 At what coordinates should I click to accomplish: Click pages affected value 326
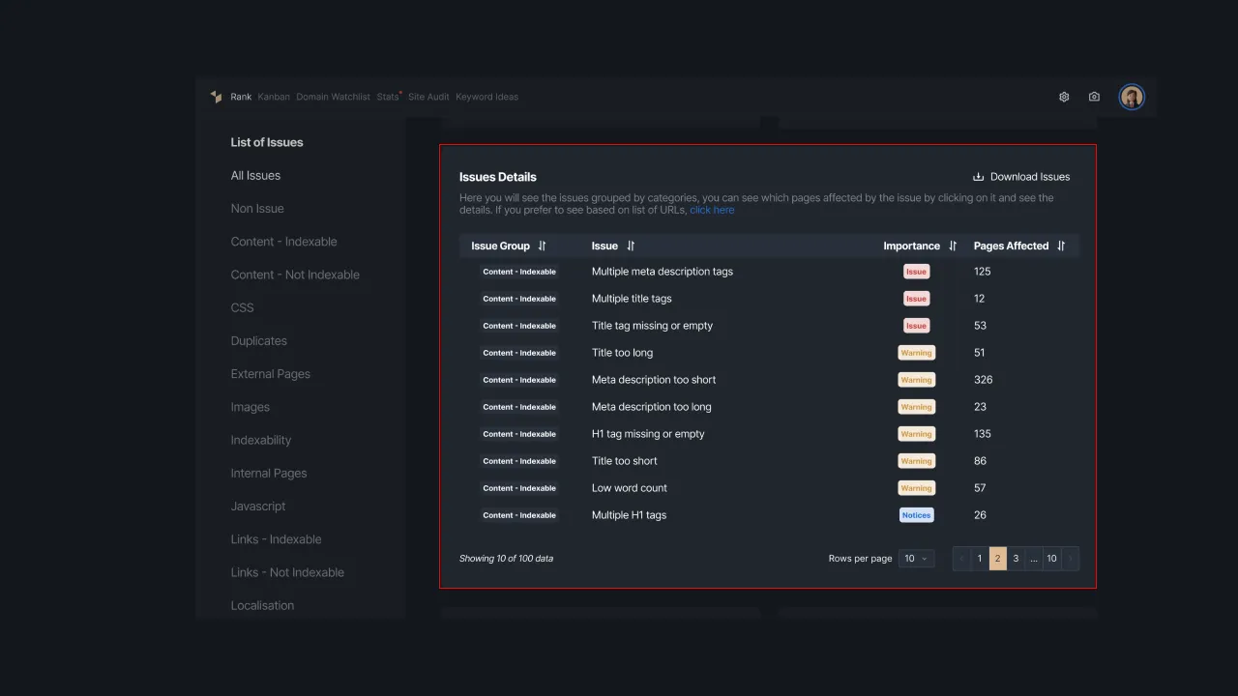pos(983,380)
